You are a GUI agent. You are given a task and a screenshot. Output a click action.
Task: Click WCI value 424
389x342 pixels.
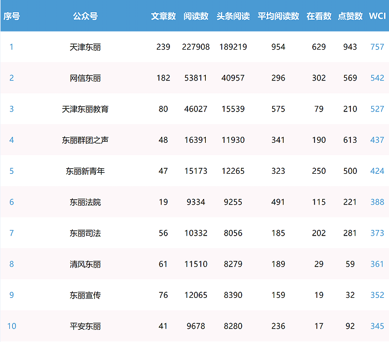pyautogui.click(x=377, y=171)
